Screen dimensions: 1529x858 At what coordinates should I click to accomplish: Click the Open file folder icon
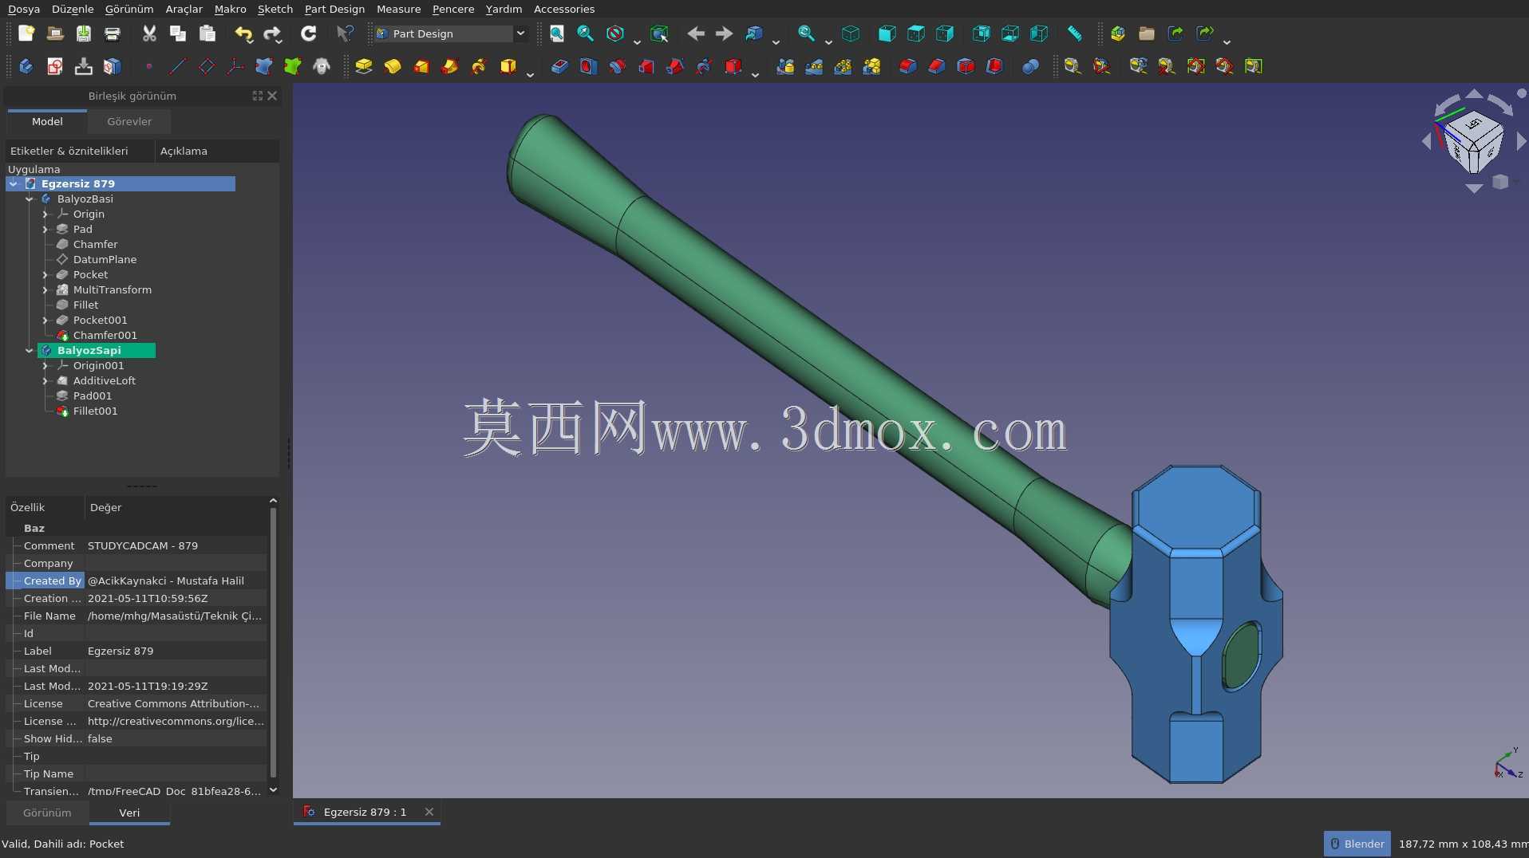[55, 33]
